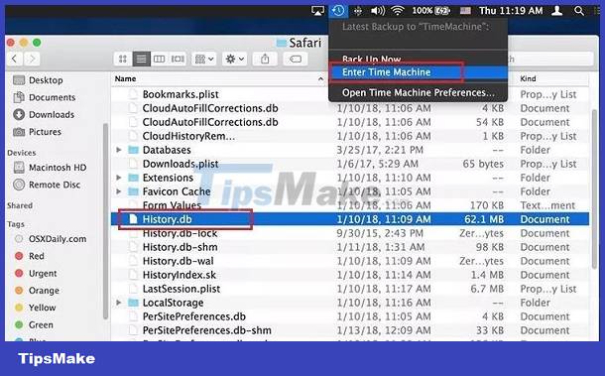Sort by the Kind column header
Screen dimensions: 605x376
tap(528, 78)
